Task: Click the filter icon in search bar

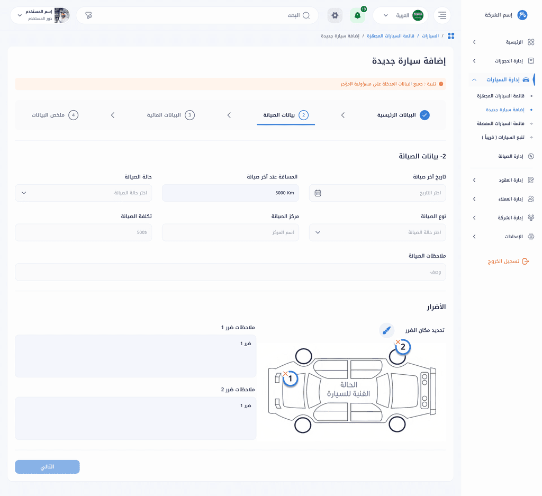Action: (x=88, y=16)
